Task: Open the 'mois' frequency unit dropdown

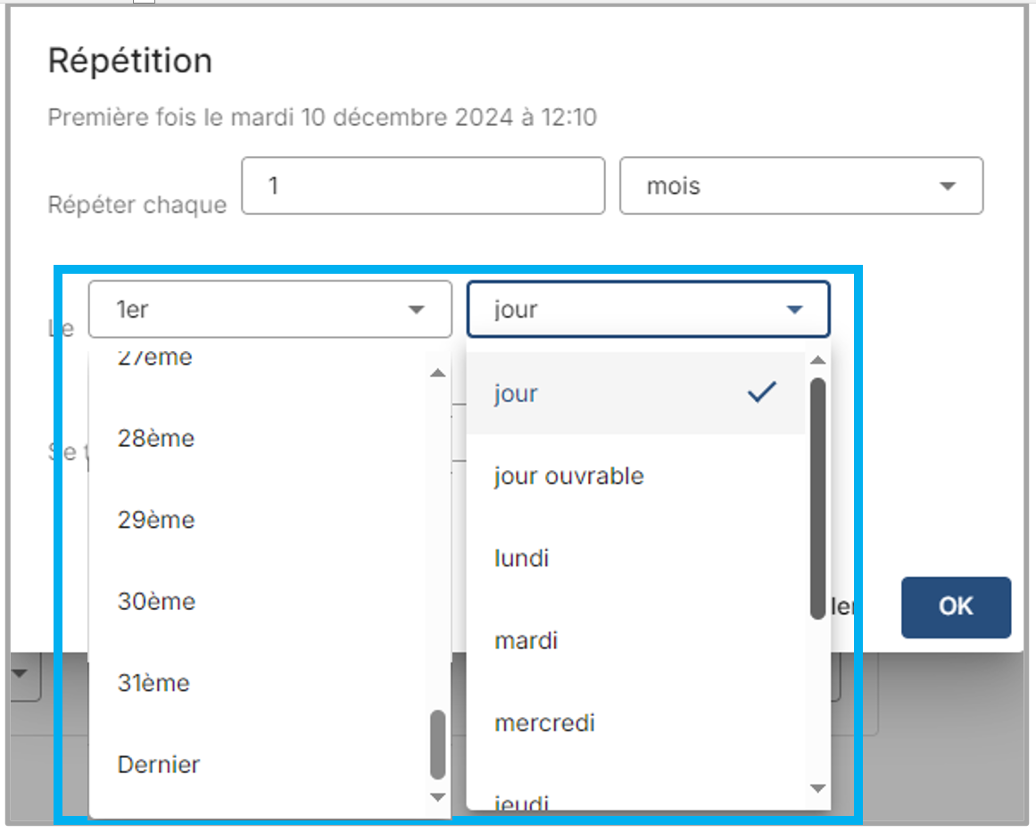Action: (x=800, y=186)
